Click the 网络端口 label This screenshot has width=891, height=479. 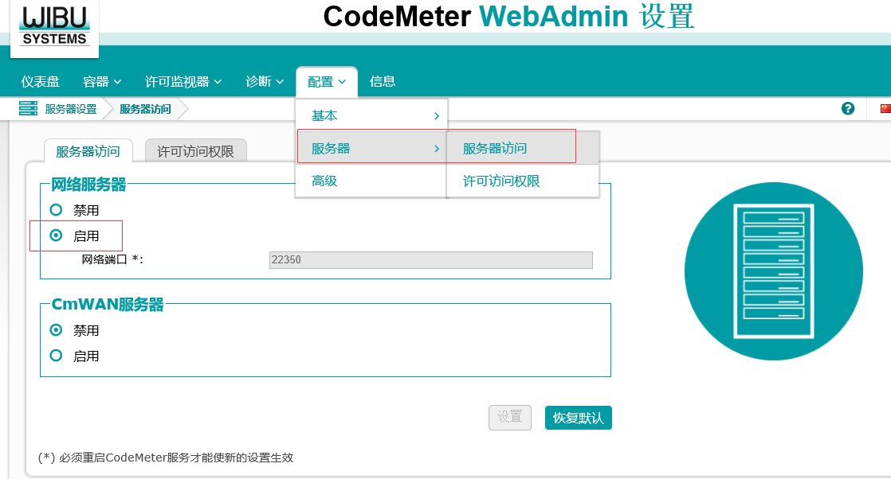112,259
